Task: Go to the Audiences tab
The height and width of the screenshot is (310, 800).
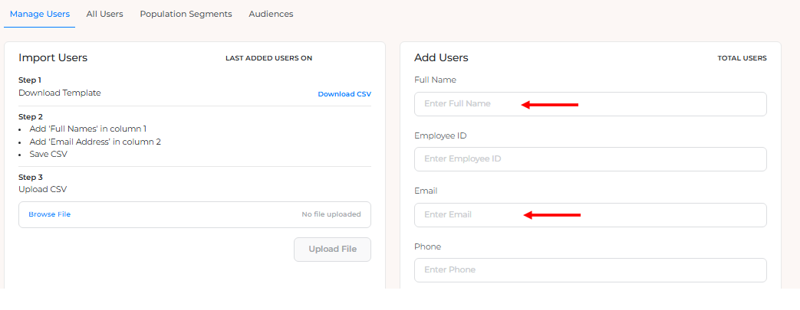Action: pos(271,14)
